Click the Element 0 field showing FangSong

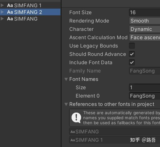click(144, 96)
